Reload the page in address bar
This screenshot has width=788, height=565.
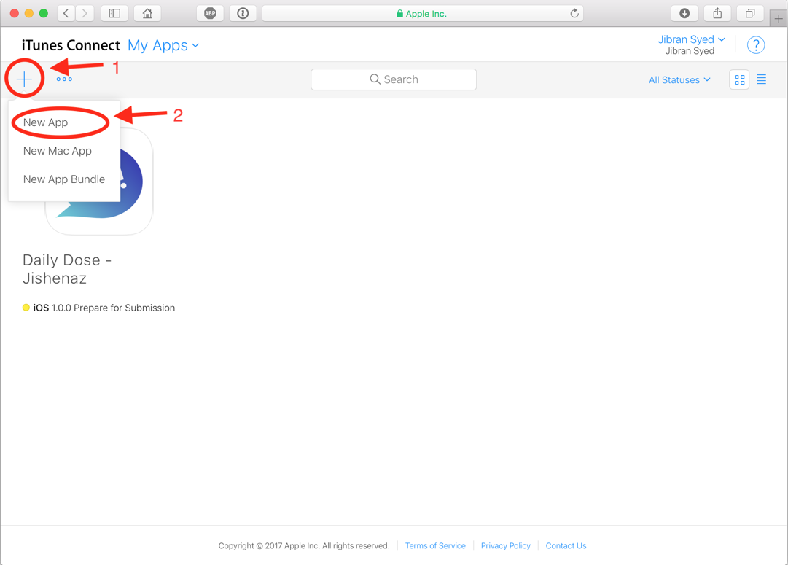[x=574, y=14]
